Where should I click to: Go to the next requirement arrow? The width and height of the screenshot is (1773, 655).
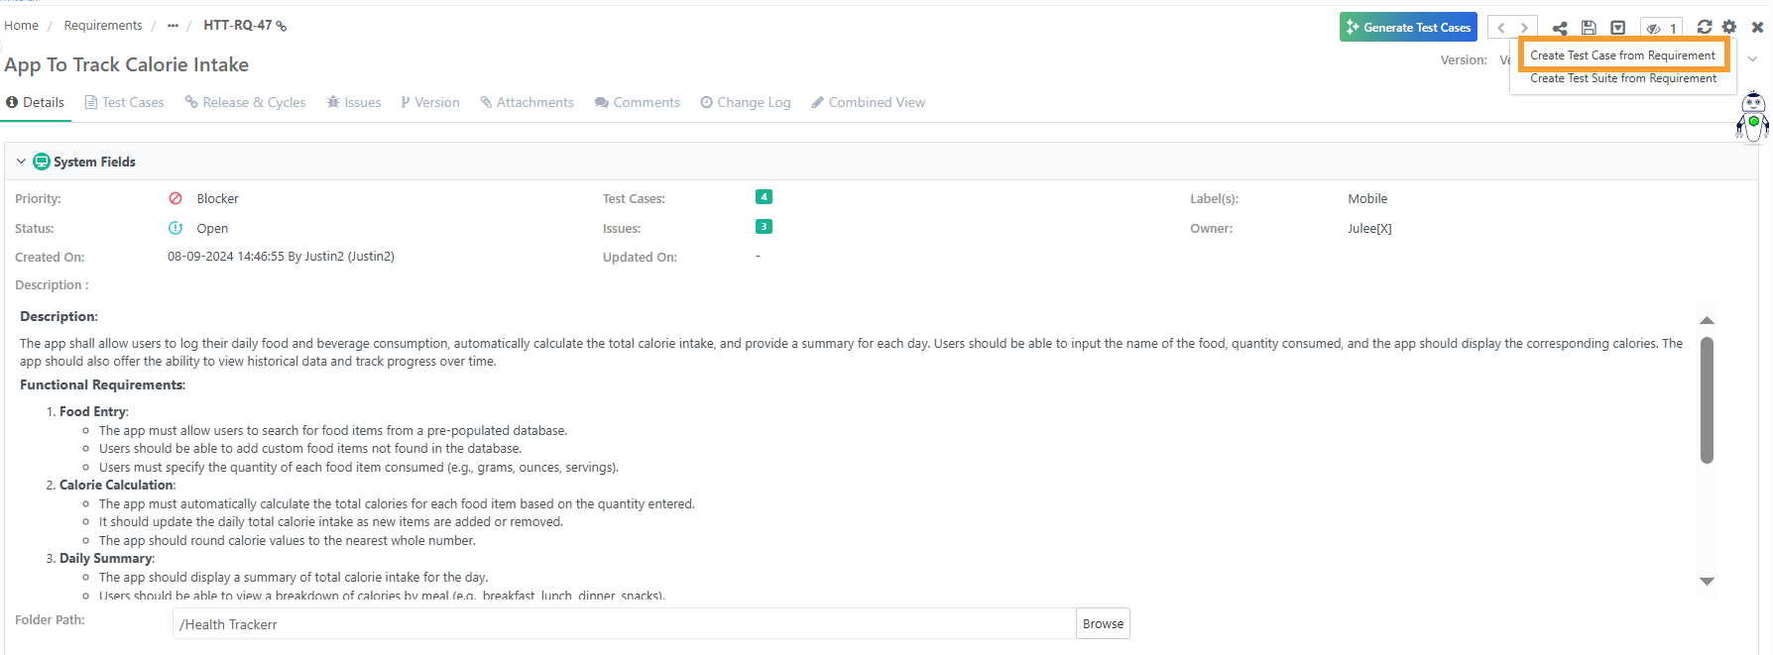click(1525, 28)
